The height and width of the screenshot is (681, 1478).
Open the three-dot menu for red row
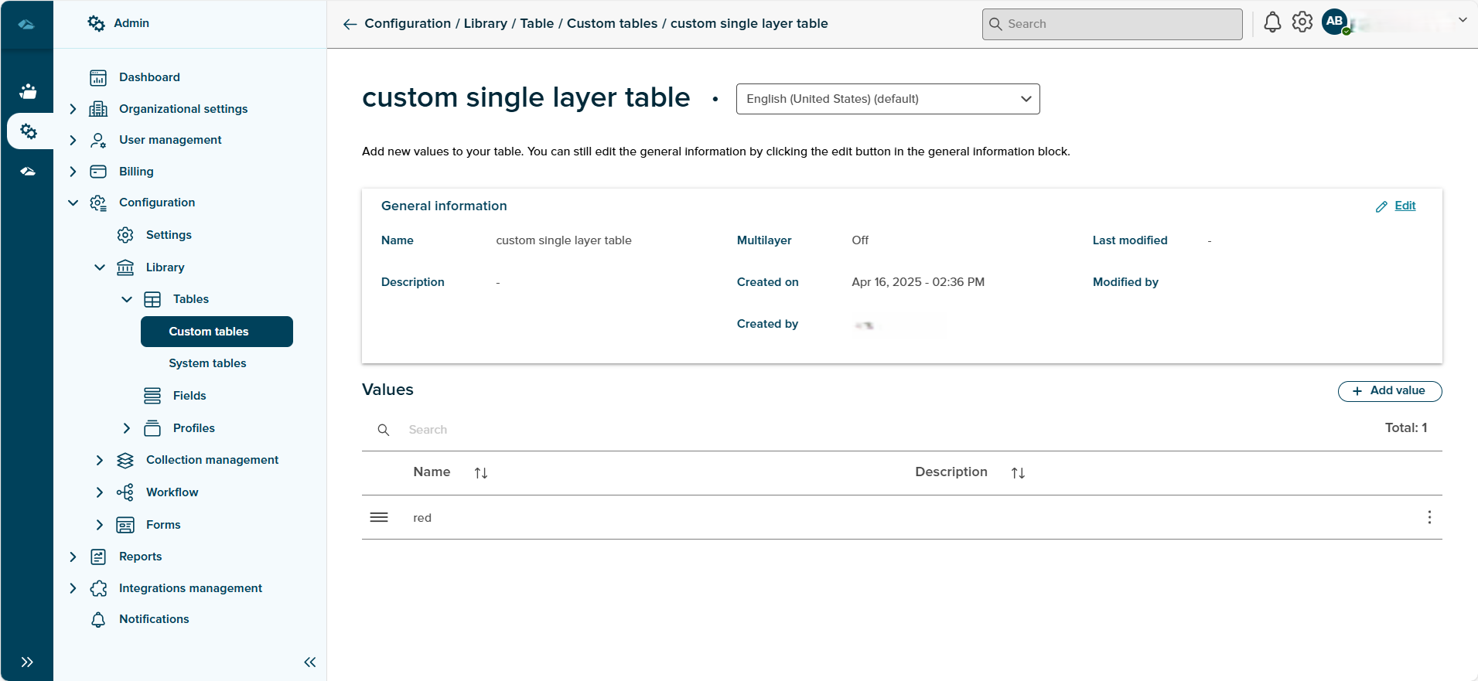(x=1429, y=517)
